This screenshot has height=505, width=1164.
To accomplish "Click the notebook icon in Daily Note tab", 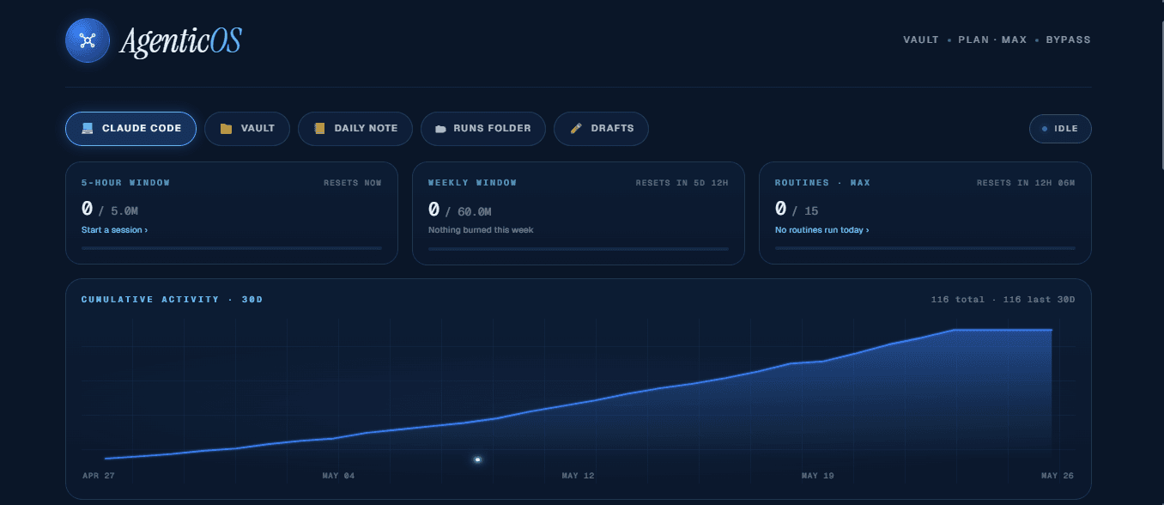I will coord(319,129).
